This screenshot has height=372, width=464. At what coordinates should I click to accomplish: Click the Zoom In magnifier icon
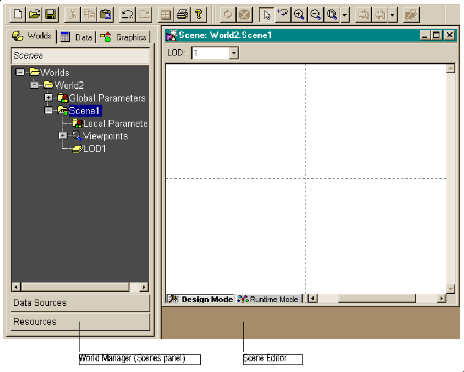point(300,13)
